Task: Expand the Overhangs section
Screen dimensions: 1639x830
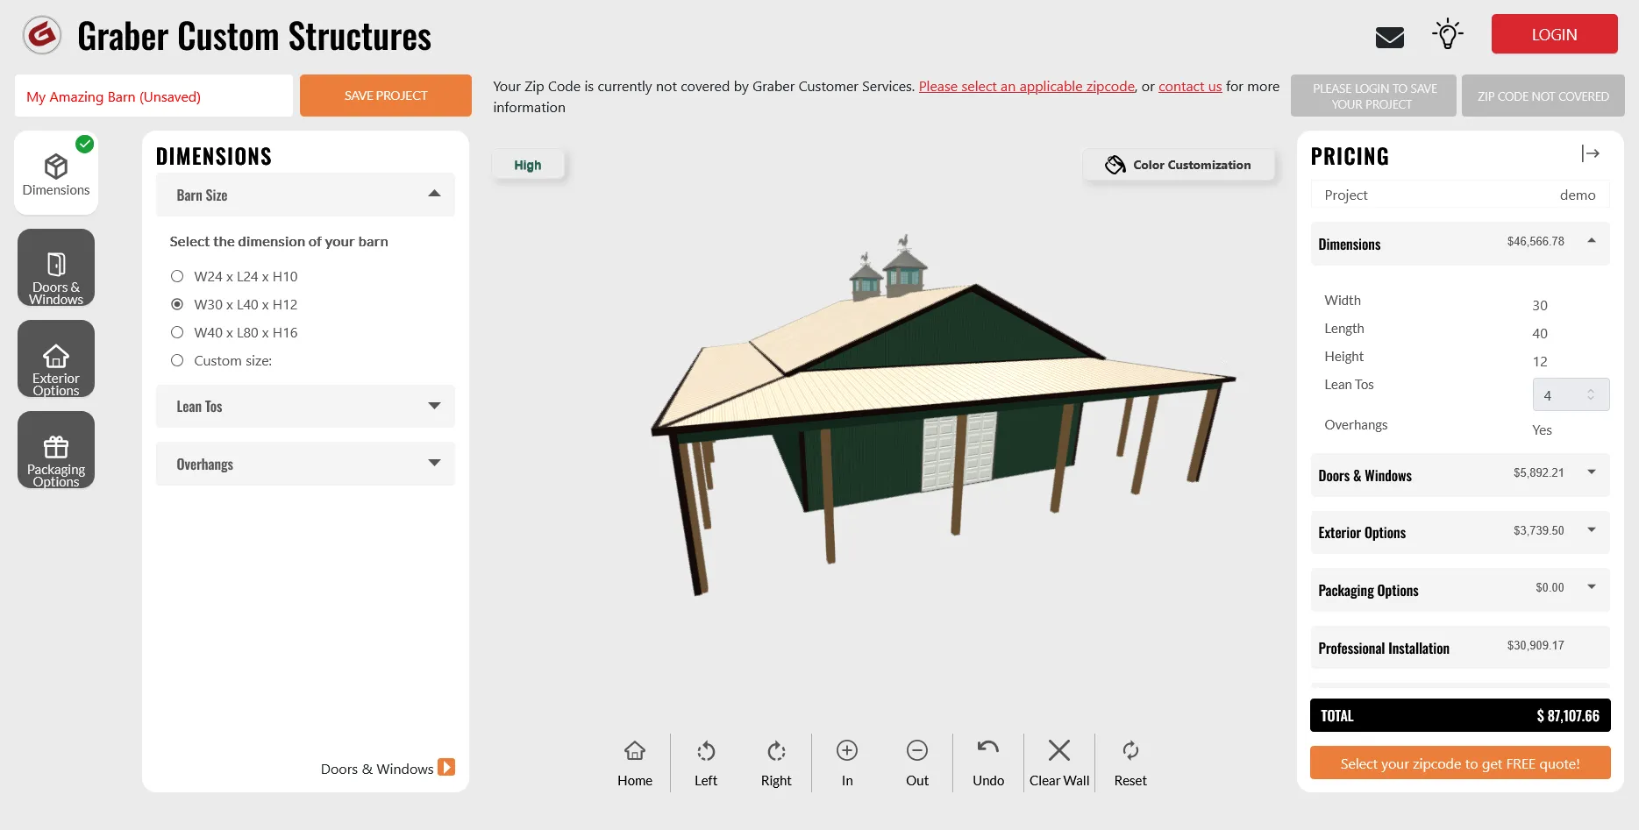Action: click(305, 464)
